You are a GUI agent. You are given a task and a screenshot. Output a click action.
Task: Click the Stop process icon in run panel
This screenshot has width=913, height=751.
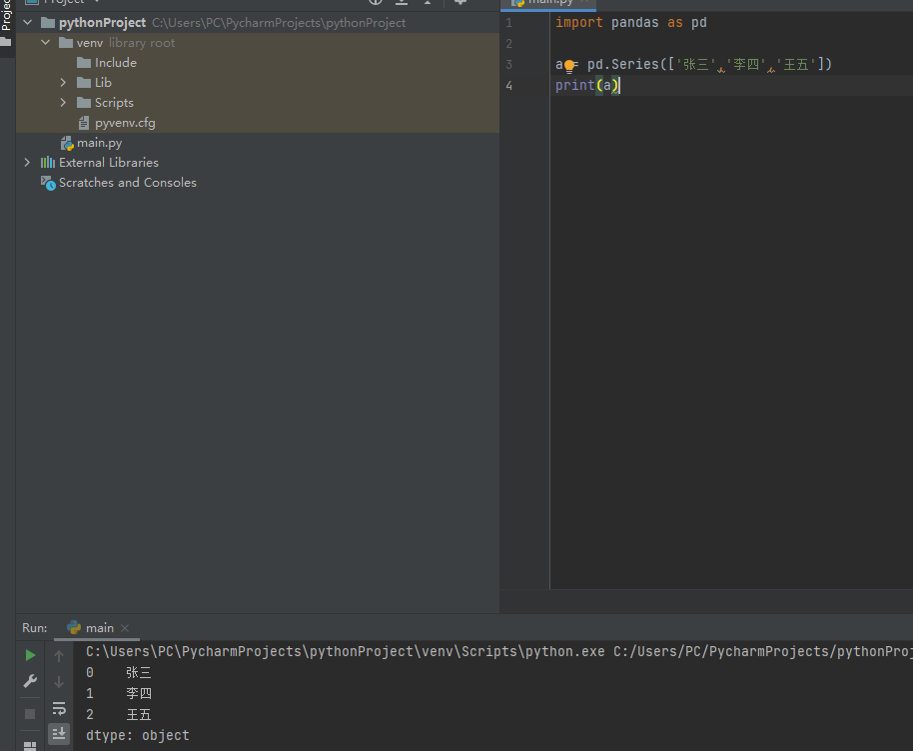pos(29,711)
